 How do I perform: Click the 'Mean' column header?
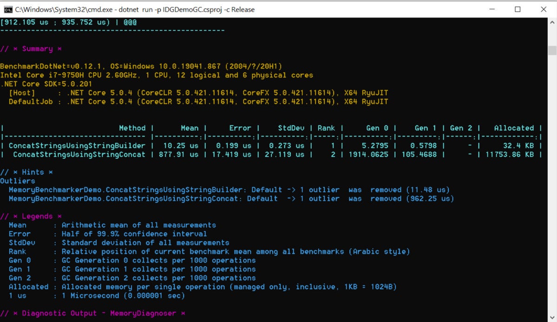[x=190, y=128]
